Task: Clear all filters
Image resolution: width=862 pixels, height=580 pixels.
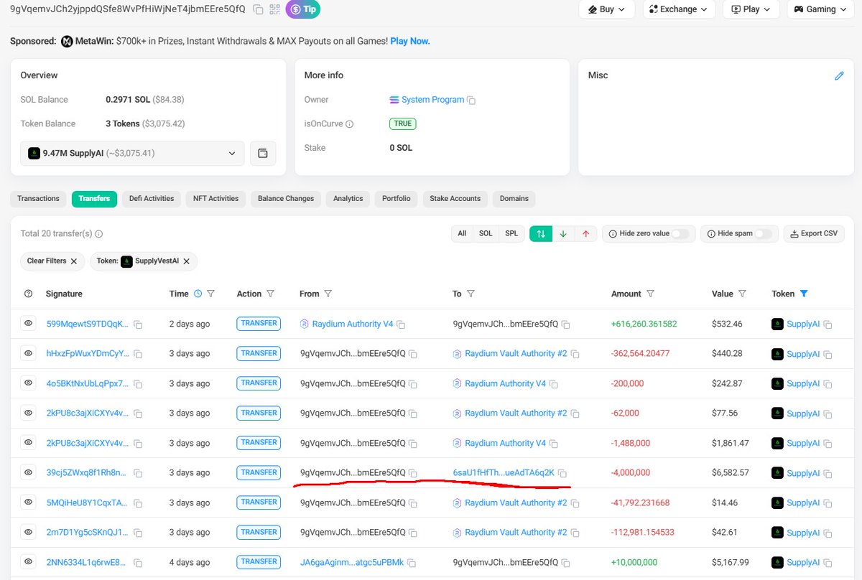Action: (52, 261)
